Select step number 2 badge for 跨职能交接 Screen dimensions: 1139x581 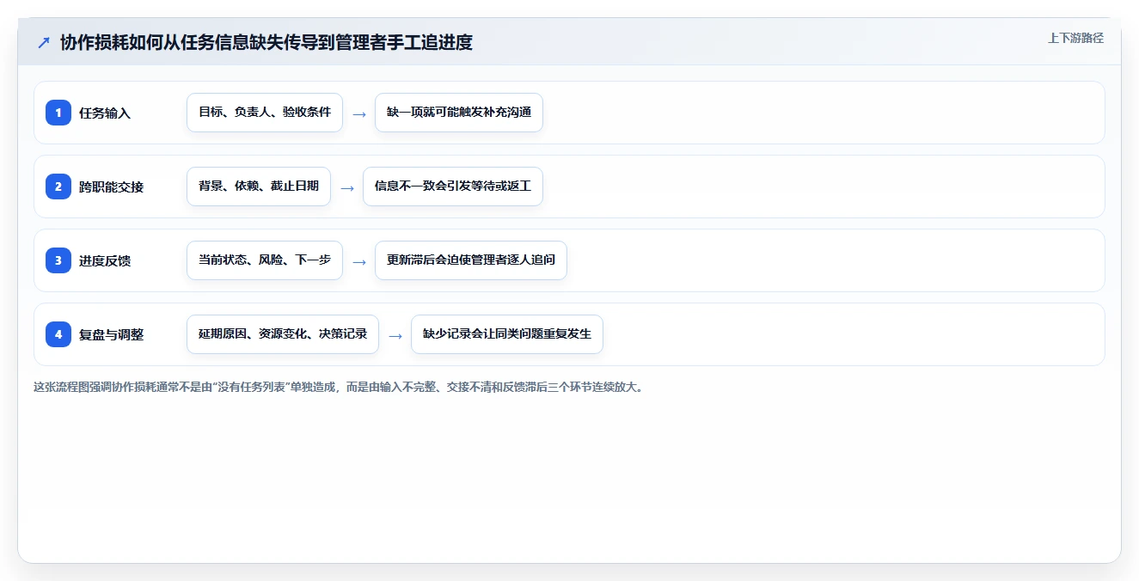pyautogui.click(x=58, y=187)
